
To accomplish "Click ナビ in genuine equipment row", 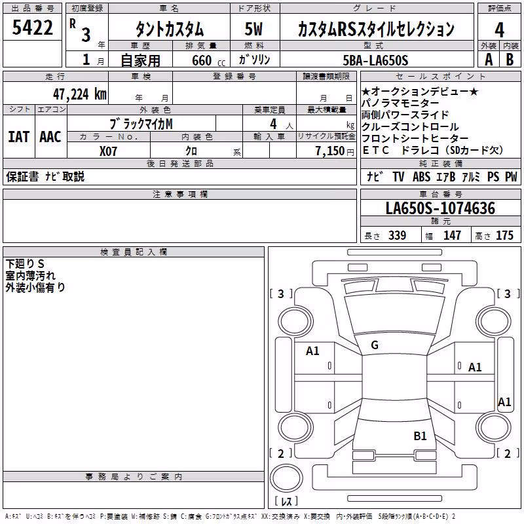I will click(x=375, y=176).
